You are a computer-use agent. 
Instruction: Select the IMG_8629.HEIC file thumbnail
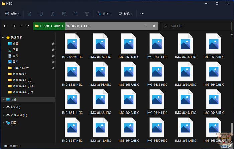[x=72, y=44]
